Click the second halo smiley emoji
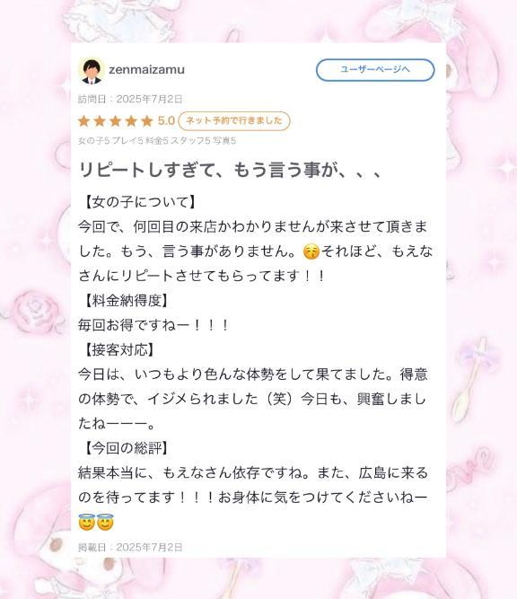Image resolution: width=517 pixels, height=599 pixels. coord(105,522)
